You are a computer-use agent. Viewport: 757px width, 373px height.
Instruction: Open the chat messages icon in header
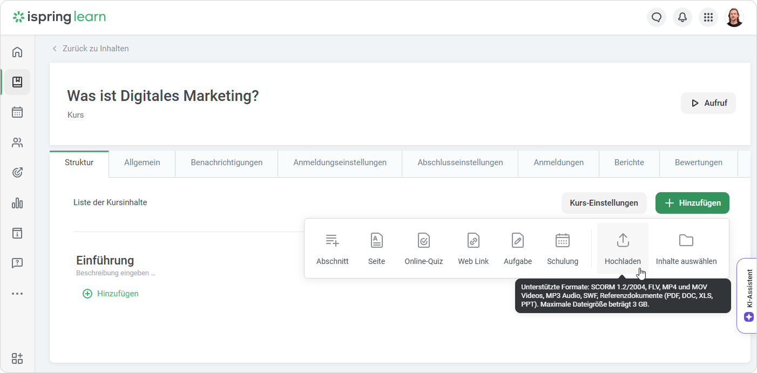click(657, 17)
